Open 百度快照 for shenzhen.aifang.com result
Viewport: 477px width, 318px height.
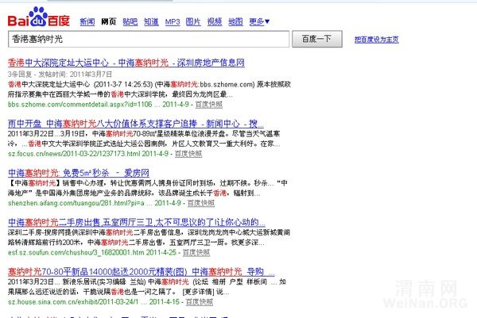coord(201,203)
